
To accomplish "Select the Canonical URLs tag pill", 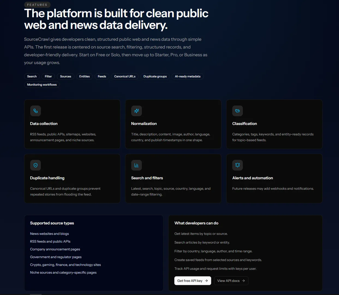I will 125,76.
